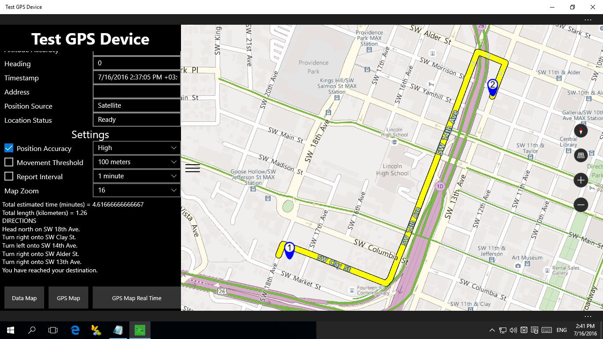This screenshot has height=339, width=603.
Task: Open the Position Accuracy dropdown showing High
Action: (136, 147)
